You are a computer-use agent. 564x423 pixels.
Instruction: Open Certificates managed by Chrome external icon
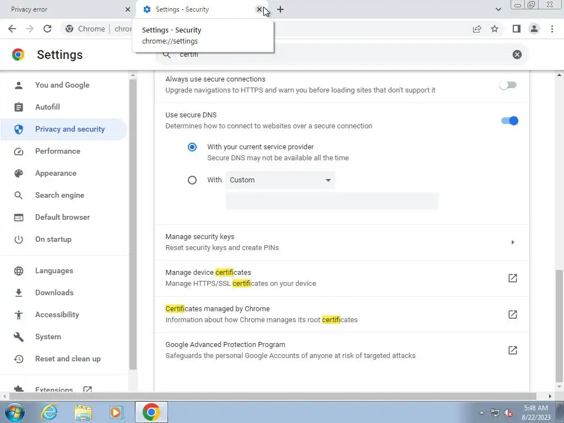click(x=513, y=314)
